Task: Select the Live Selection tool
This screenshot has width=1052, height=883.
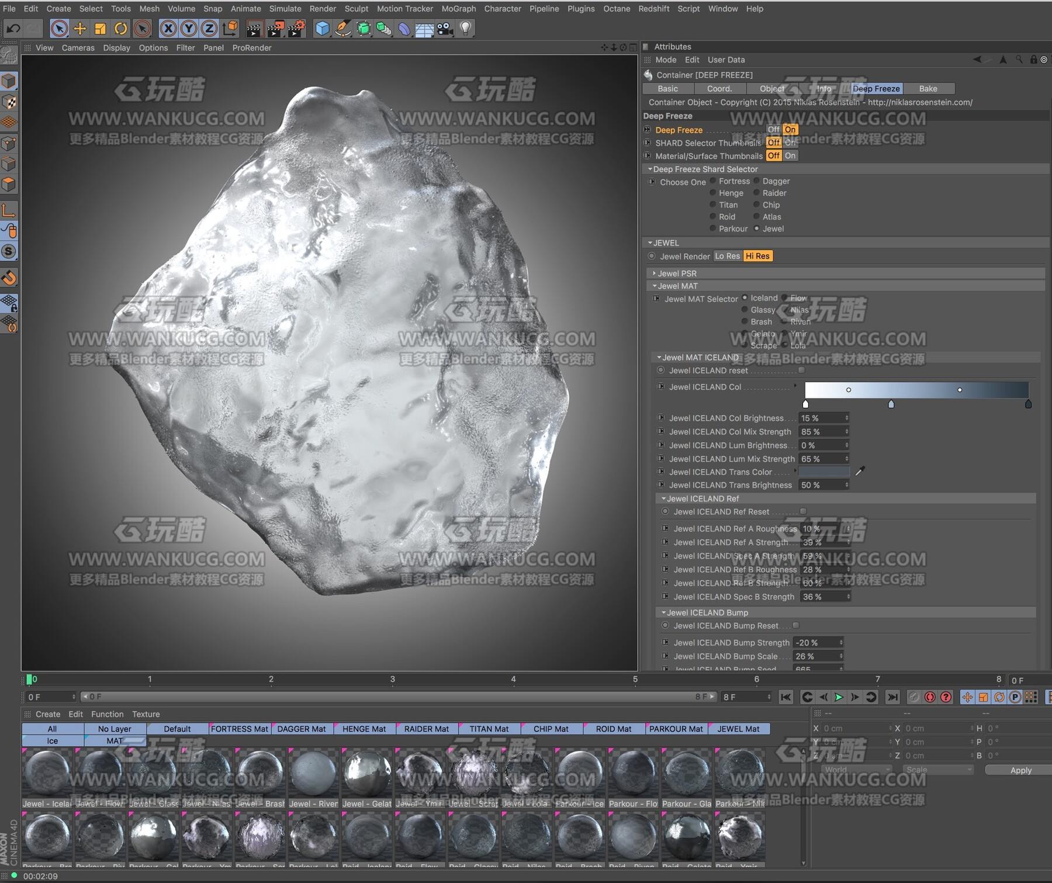Action: click(x=59, y=28)
